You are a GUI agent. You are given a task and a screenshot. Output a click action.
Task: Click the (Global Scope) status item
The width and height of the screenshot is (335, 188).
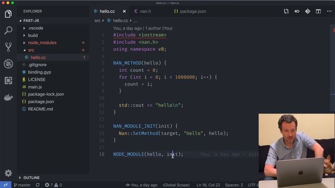pos(176,185)
